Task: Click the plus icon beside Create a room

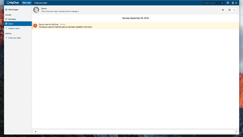Action: point(6,28)
